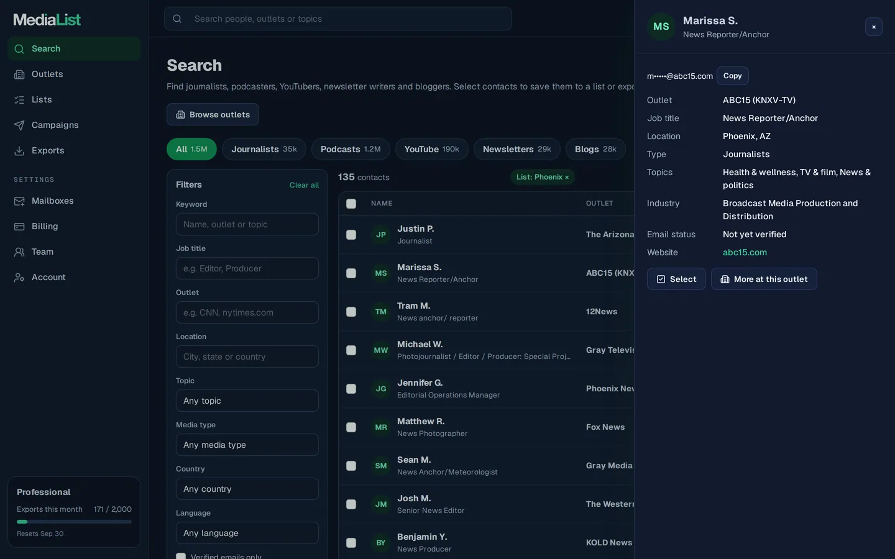
Task: Check the box for Justin P.
Action: [x=351, y=235]
